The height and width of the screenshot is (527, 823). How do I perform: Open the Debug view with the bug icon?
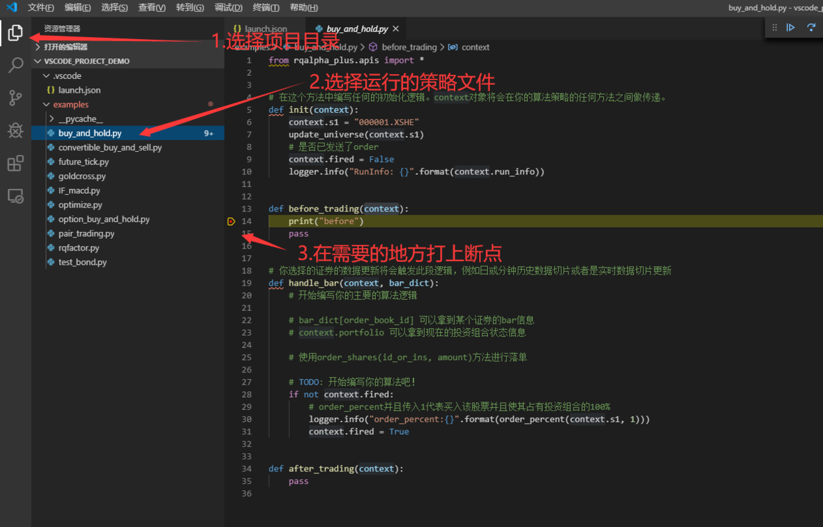[x=15, y=131]
